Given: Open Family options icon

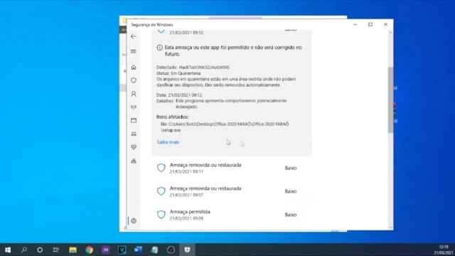Looking at the screenshot, I should [x=134, y=161].
